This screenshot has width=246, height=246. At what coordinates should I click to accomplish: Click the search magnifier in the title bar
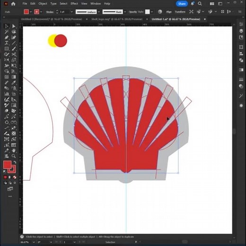click(200, 4)
